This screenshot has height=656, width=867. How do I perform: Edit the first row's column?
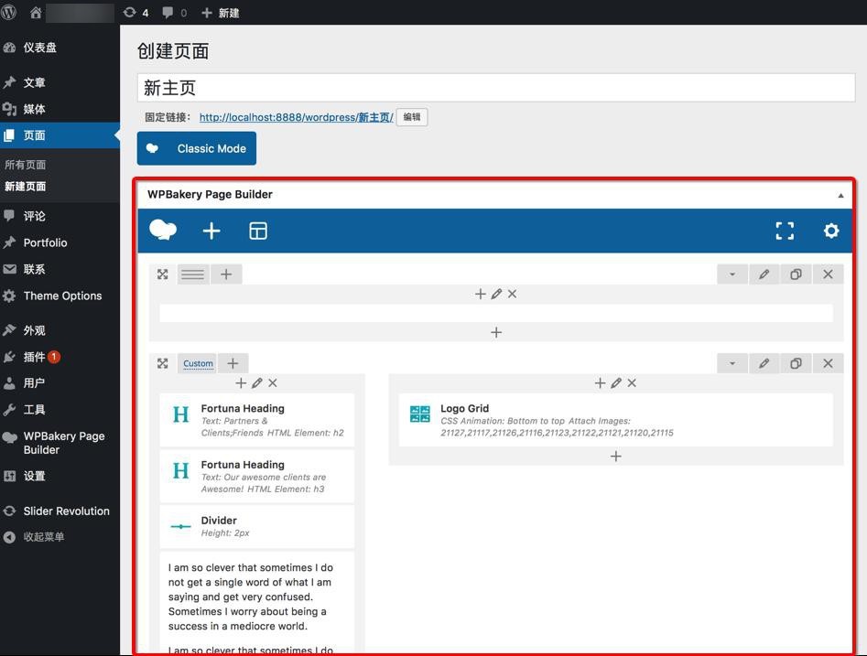[x=496, y=294]
